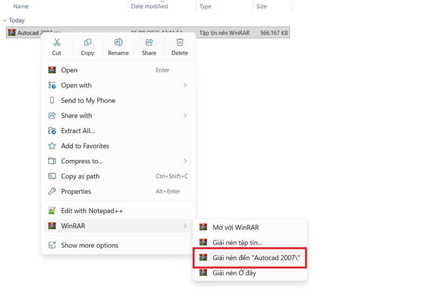Image resolution: width=432 pixels, height=306 pixels.
Task: Click Giải nén đến "Autocad 2007\"
Action: pyautogui.click(x=256, y=257)
